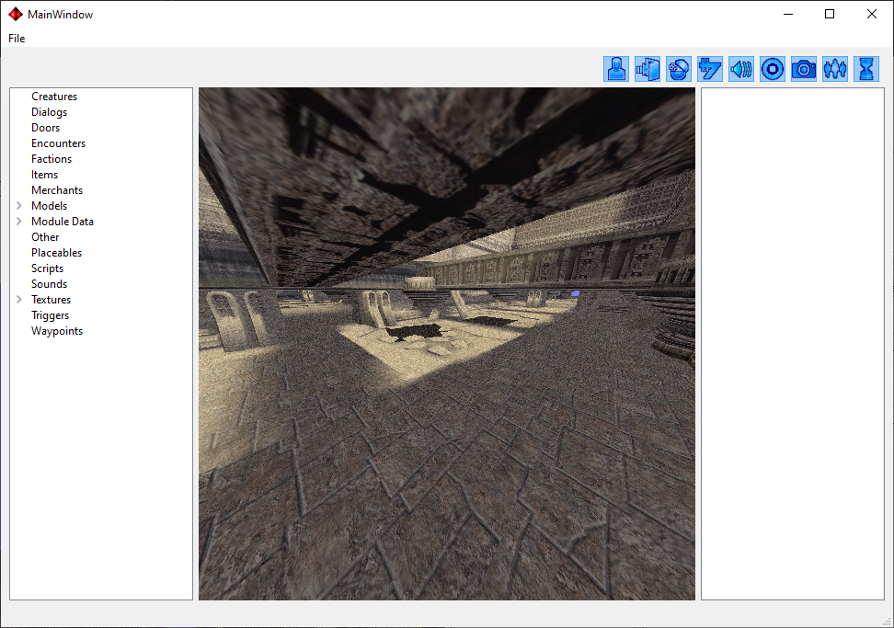Toggle the creature silhouette toolbar icon
894x628 pixels.
[x=616, y=69]
